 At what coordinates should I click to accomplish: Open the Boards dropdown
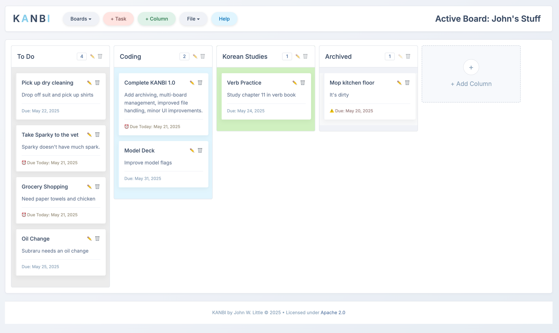point(81,19)
